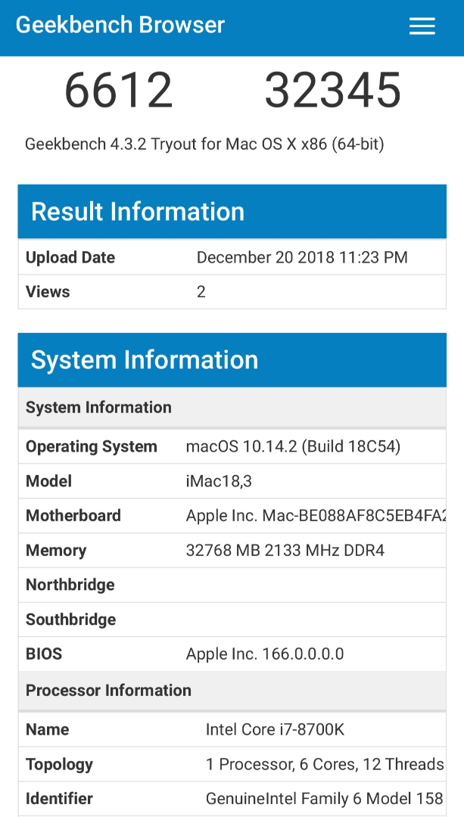Open the hamburger navigation menu
Screen dimensions: 464x817
422,26
